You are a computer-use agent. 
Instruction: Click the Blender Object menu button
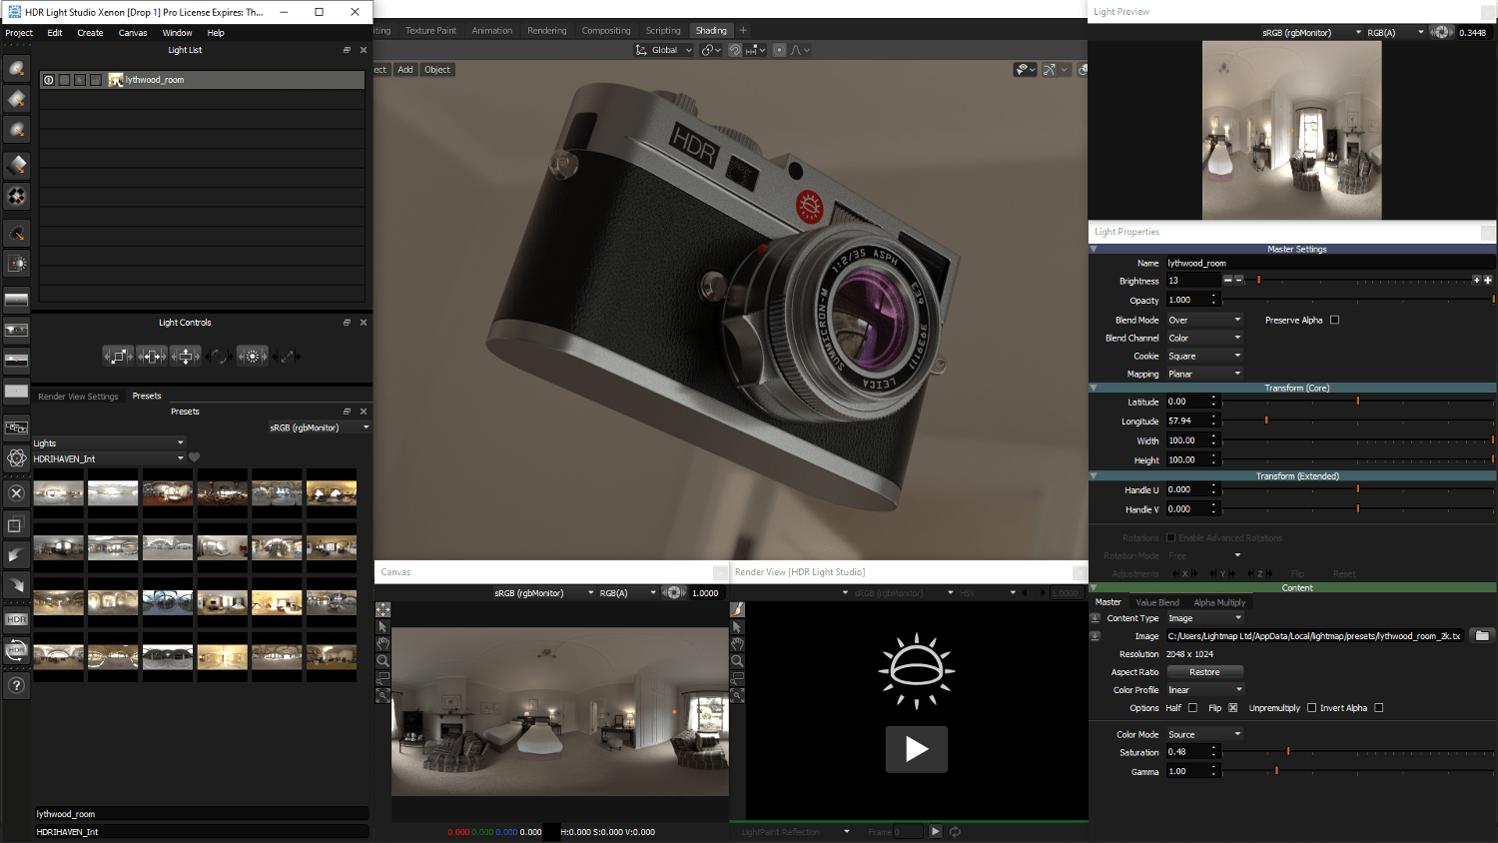pos(437,70)
